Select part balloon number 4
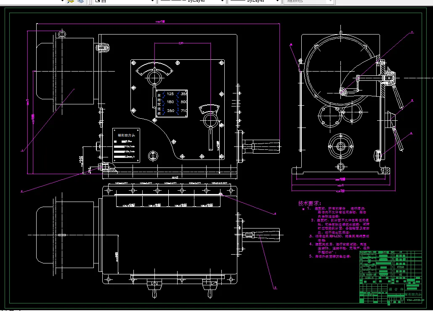The image size is (433, 311). click(275, 213)
